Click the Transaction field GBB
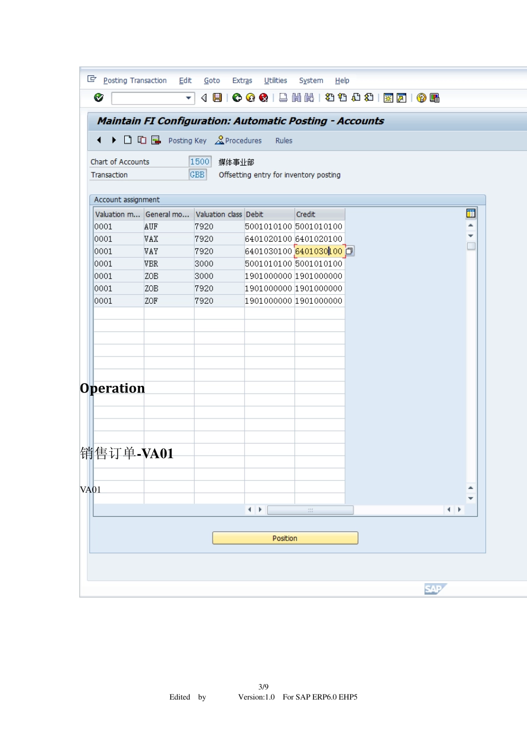This screenshot has height=745, width=527. tap(197, 175)
